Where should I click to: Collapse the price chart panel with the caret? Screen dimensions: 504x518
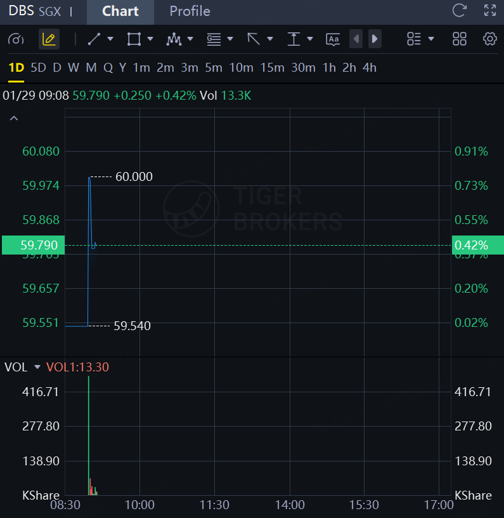(x=14, y=118)
